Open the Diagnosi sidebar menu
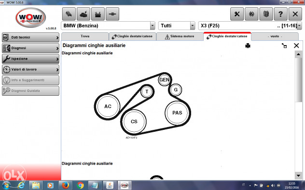305x190 pixels. tap(30, 48)
